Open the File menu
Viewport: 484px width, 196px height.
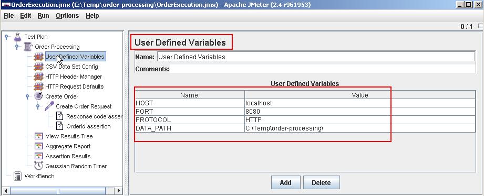(8, 16)
